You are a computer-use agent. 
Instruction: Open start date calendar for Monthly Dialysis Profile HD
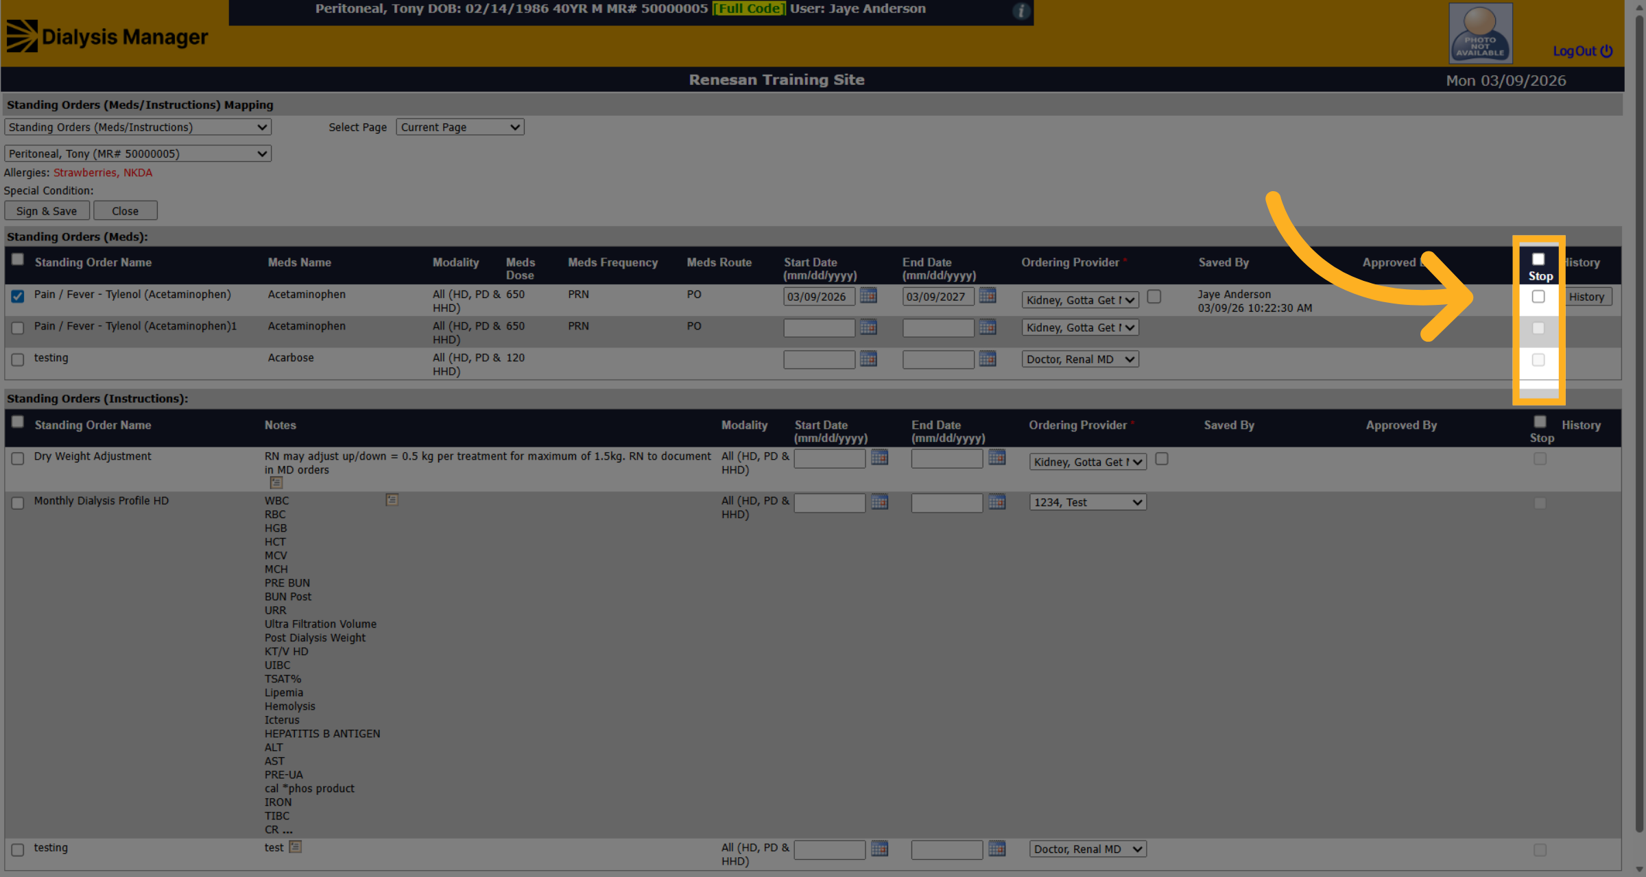click(x=879, y=502)
